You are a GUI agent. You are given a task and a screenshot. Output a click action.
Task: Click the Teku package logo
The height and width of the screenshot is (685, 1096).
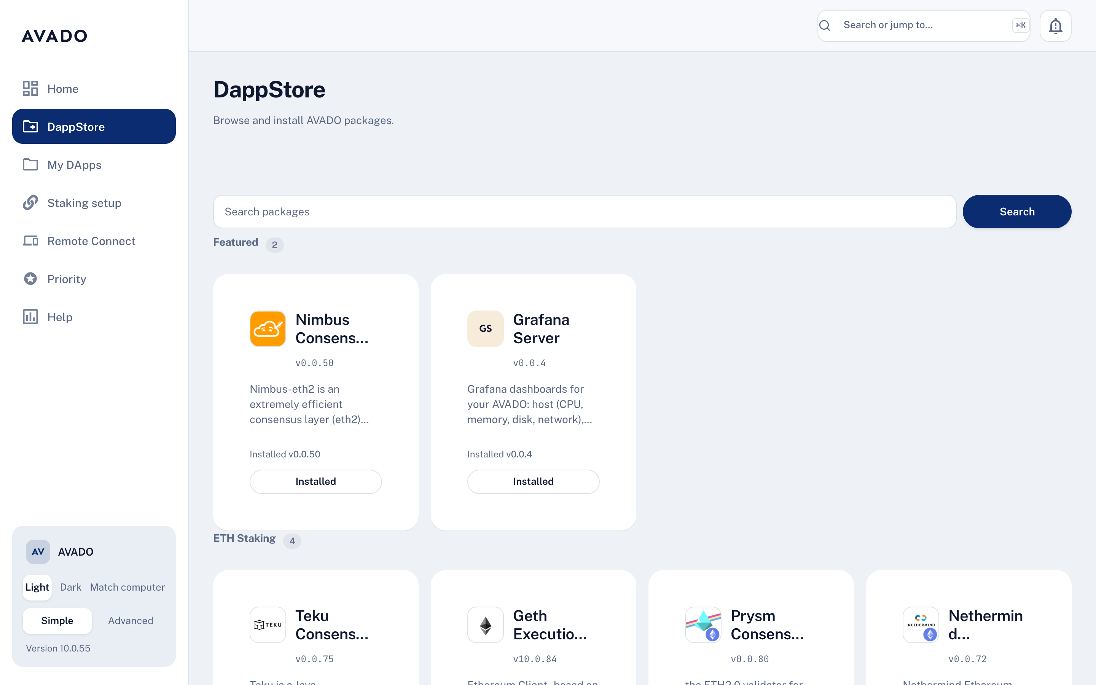268,625
